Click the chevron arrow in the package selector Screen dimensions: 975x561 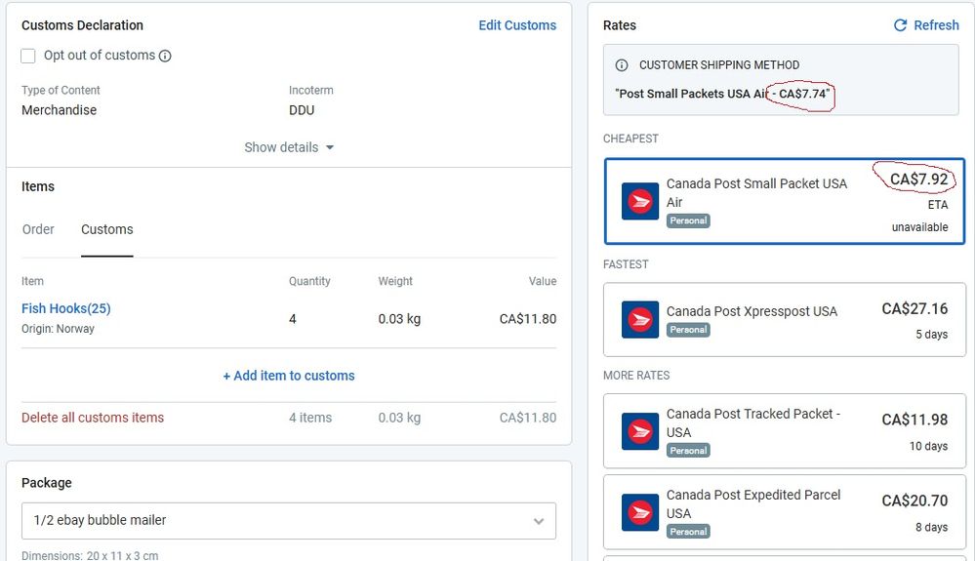[538, 521]
